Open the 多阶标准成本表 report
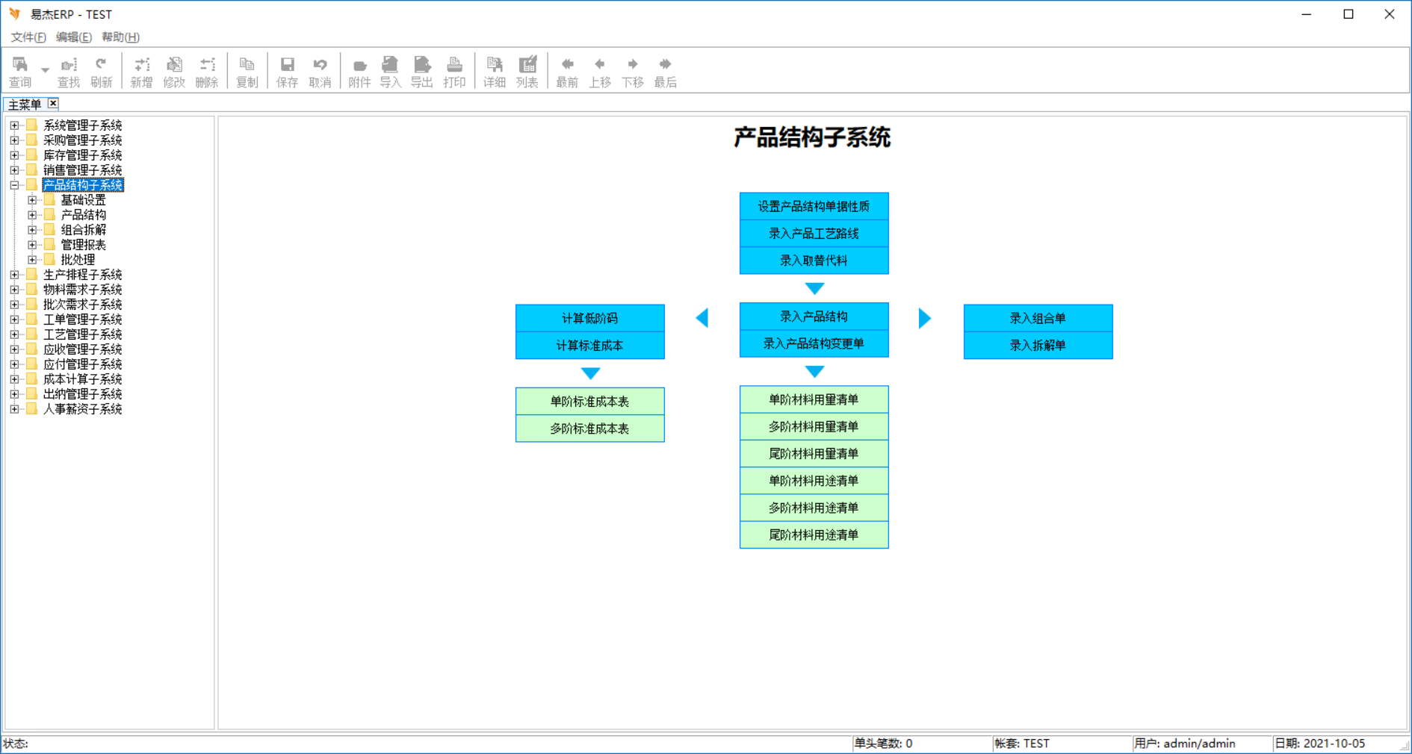 click(x=589, y=429)
